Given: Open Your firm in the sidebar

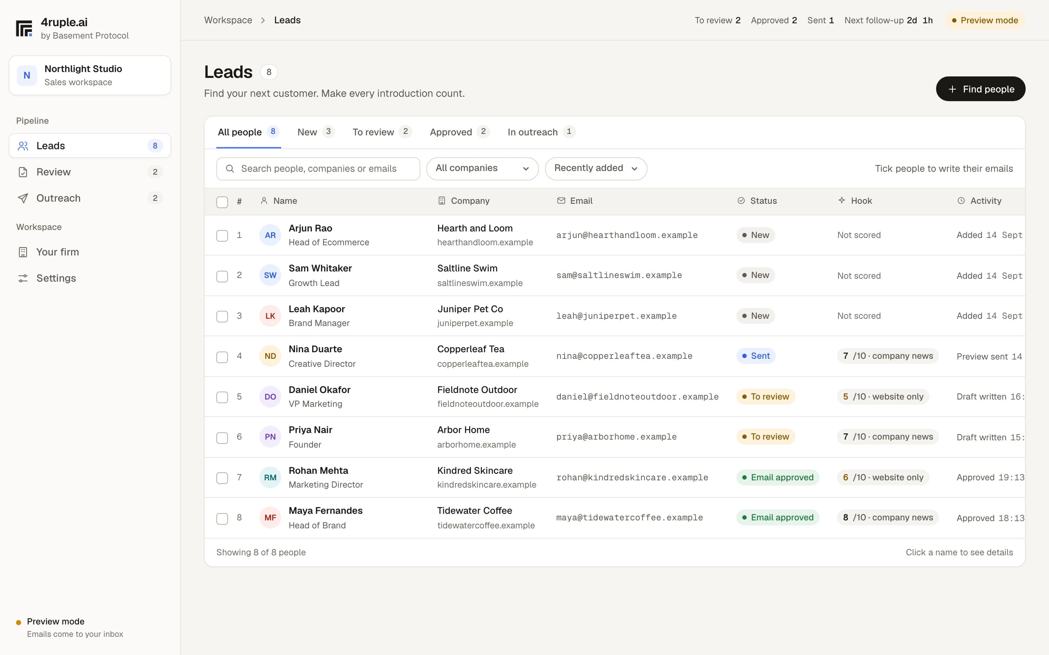Looking at the screenshot, I should pyautogui.click(x=90, y=252).
